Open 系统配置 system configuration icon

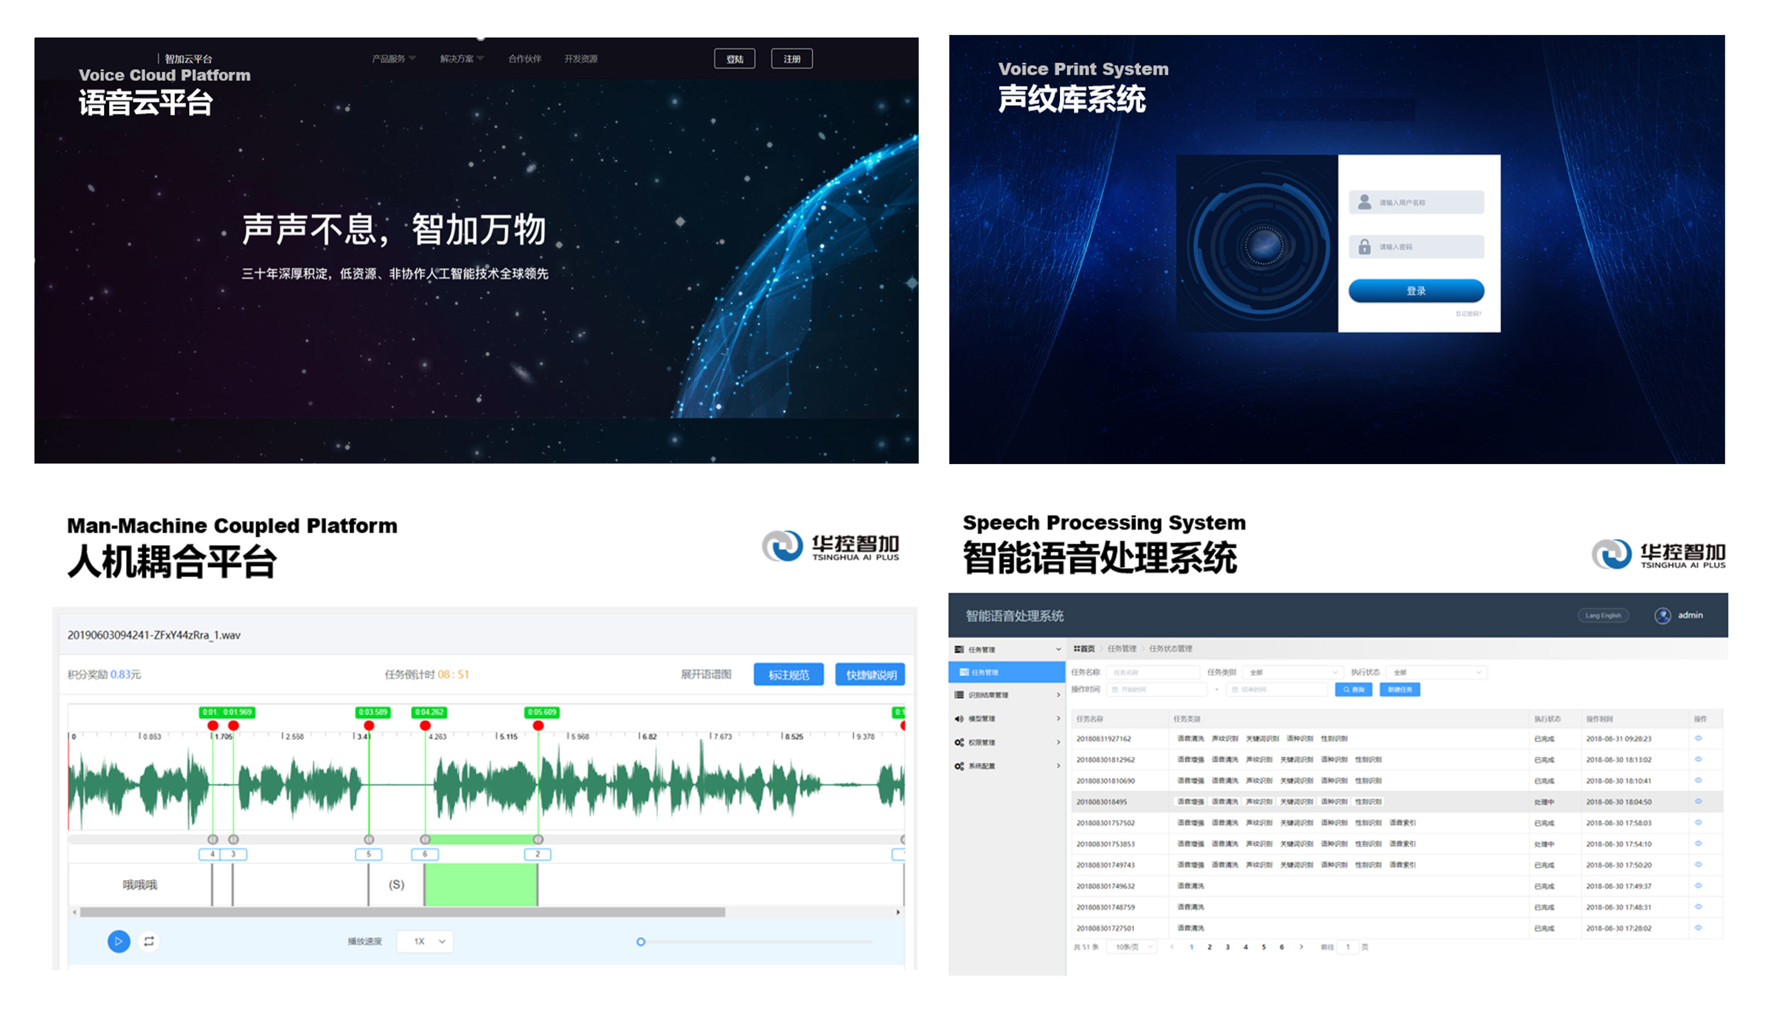click(x=959, y=766)
